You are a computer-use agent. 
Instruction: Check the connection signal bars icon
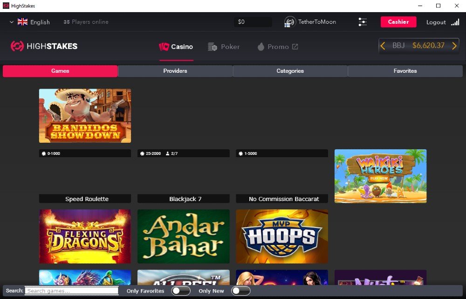pyautogui.click(x=455, y=22)
